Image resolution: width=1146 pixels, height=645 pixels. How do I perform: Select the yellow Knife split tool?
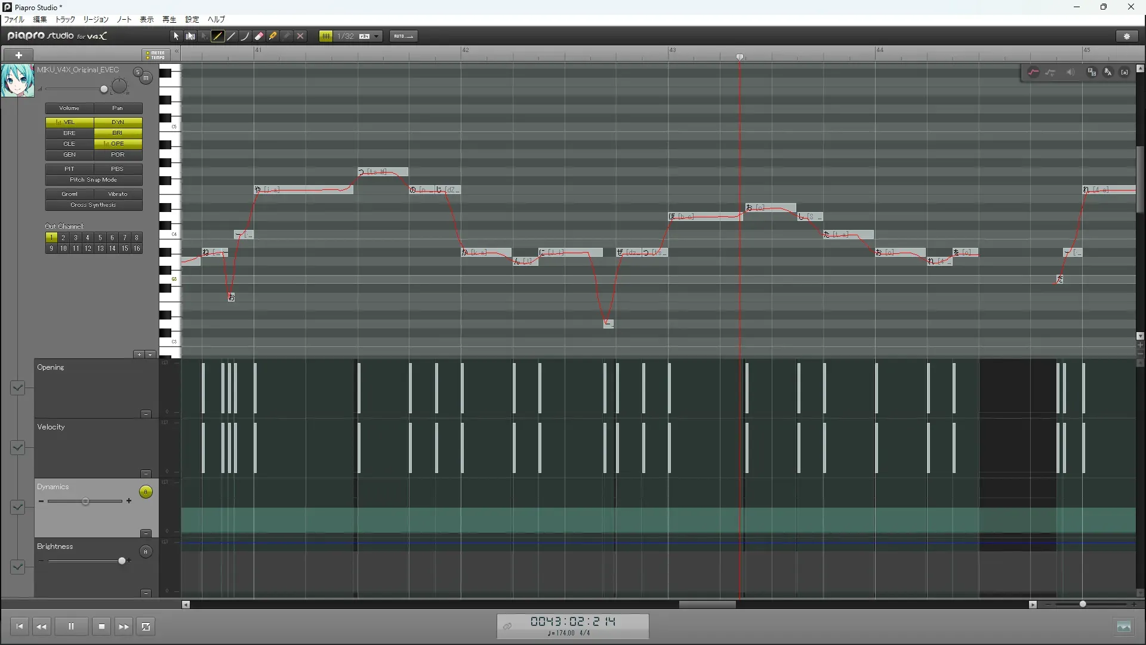tap(273, 36)
